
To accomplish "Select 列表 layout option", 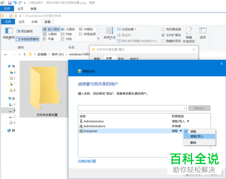I will pos(66,34).
